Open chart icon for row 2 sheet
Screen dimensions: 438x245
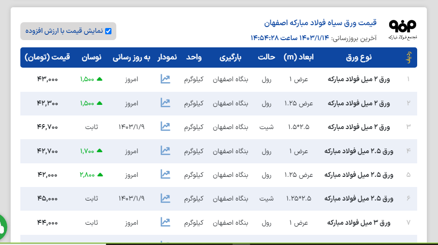[x=165, y=103]
